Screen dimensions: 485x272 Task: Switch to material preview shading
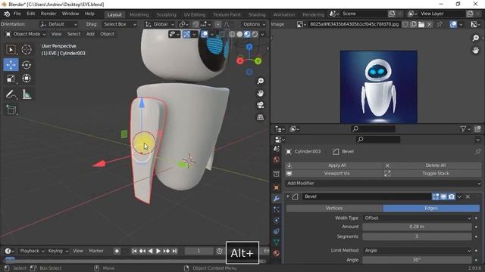(x=247, y=34)
